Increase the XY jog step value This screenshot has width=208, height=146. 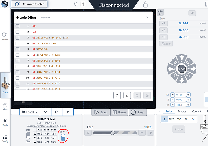coord(188,94)
